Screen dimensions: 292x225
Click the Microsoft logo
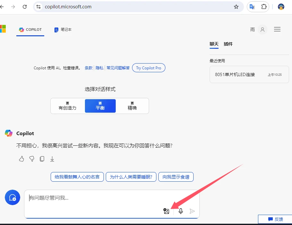tap(3, 29)
